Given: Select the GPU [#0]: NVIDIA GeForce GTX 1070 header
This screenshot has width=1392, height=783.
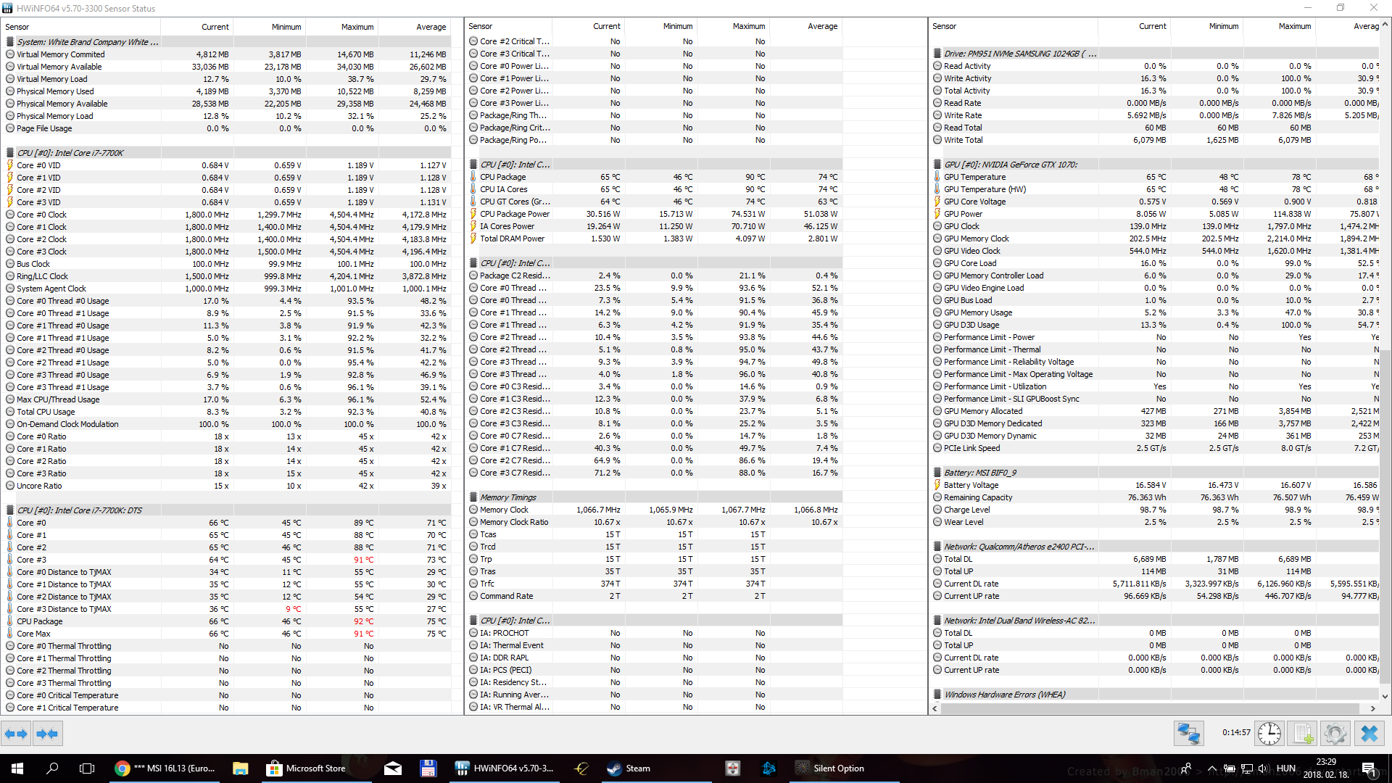Looking at the screenshot, I should (x=1155, y=165).
